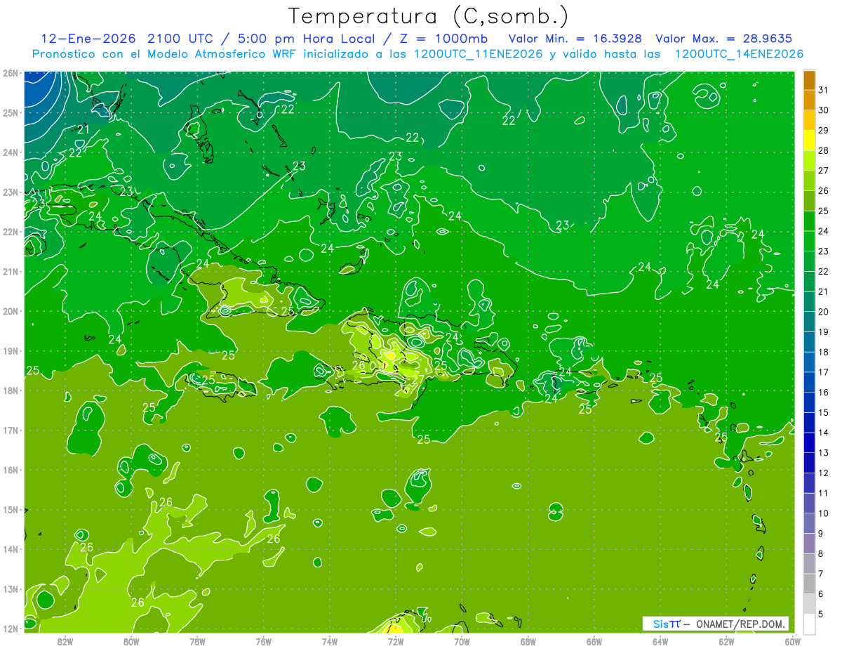The height and width of the screenshot is (651, 842).
Task: Click the legend color band between 6 and 7
Action: click(x=809, y=584)
